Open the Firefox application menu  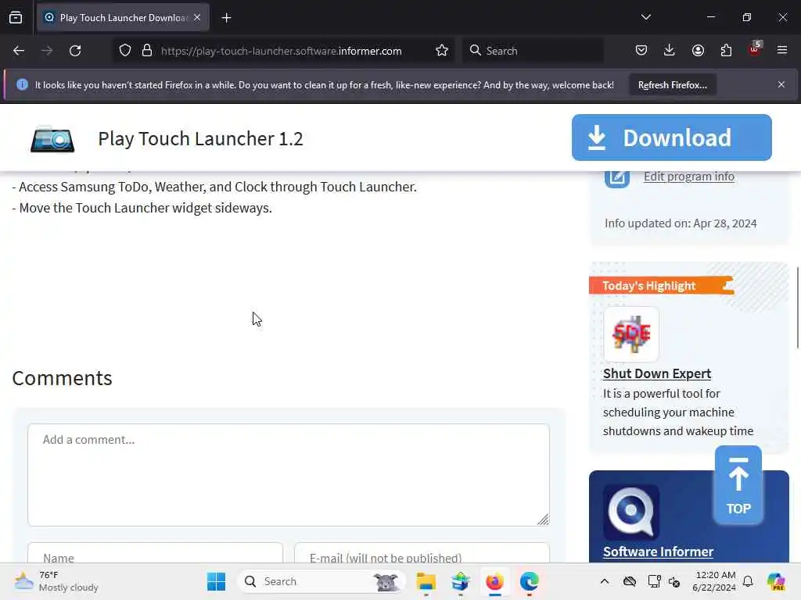click(x=782, y=50)
